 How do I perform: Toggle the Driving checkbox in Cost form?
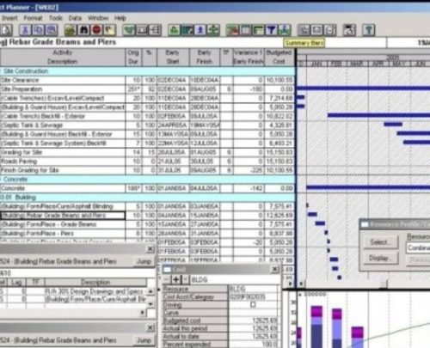click(x=253, y=305)
